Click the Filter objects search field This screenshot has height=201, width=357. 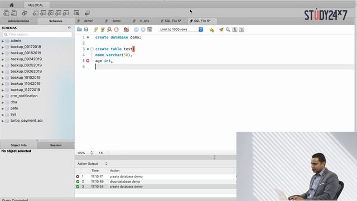(x=37, y=35)
